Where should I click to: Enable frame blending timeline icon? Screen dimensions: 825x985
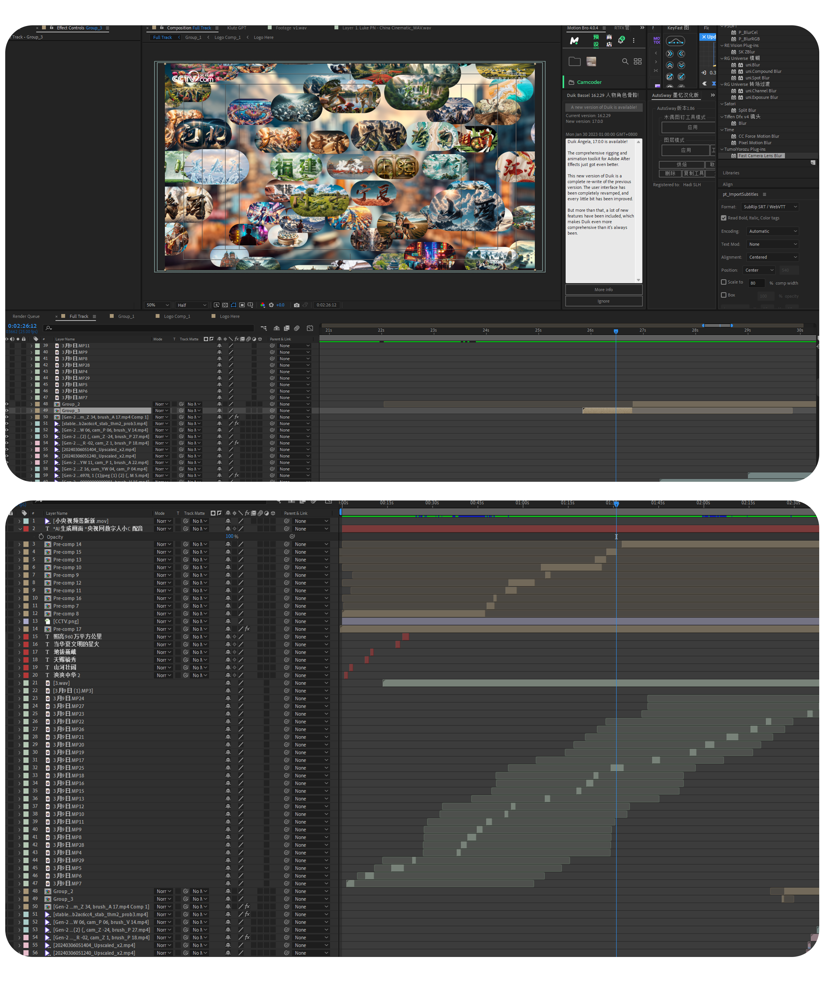[286, 328]
